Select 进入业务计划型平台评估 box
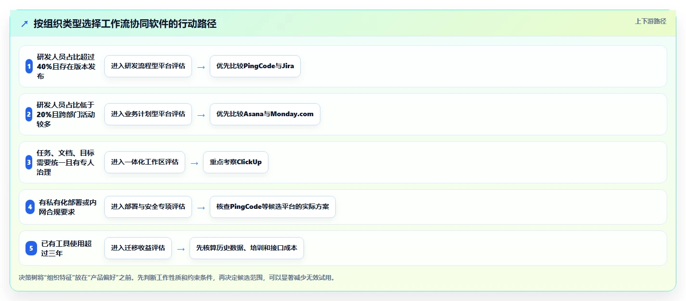Screen dimensions: 686x301 [148, 114]
